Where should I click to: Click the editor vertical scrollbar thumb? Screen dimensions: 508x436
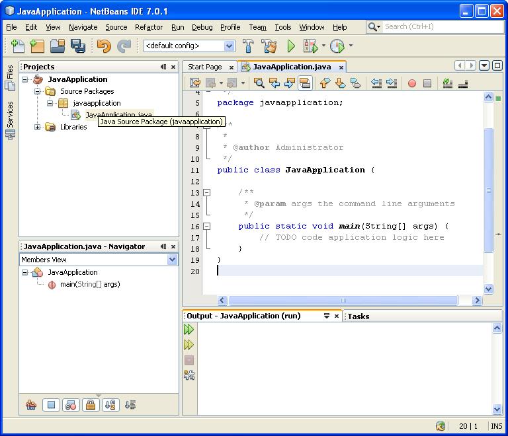pos(489,190)
